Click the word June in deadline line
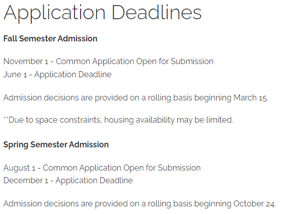Screen dimensions: 288x214 coord(12,75)
